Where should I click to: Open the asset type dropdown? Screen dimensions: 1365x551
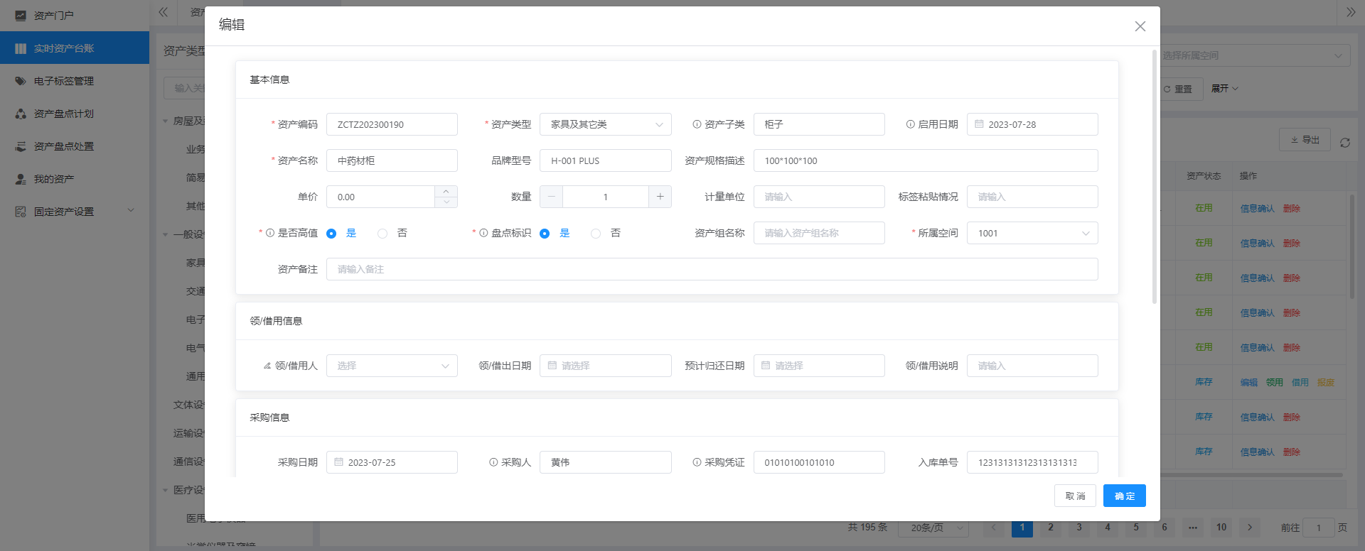[x=605, y=124]
